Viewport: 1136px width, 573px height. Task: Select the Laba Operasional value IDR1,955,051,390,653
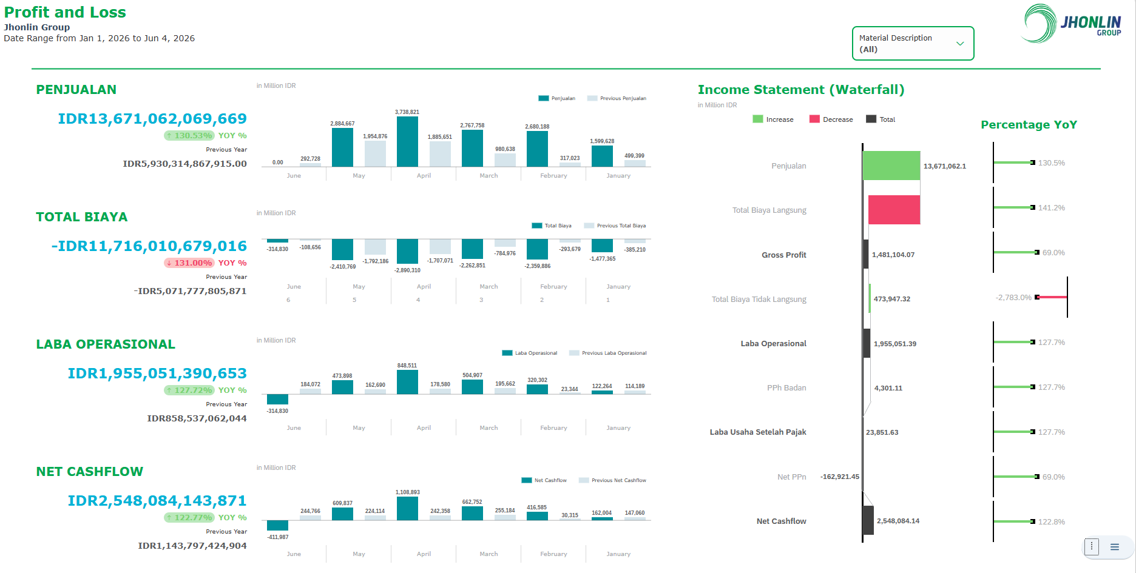157,374
